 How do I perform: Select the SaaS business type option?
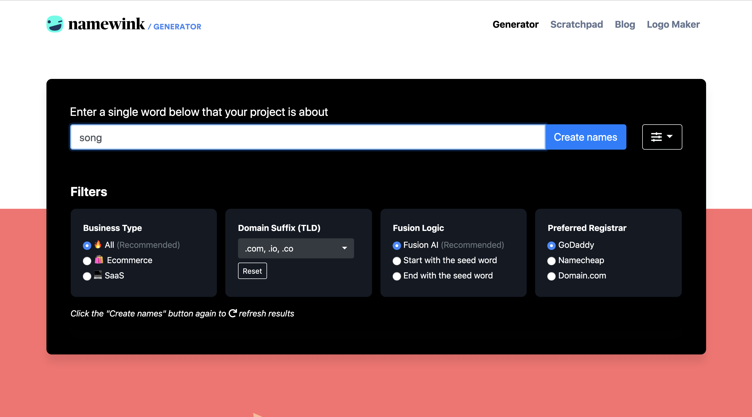click(87, 276)
